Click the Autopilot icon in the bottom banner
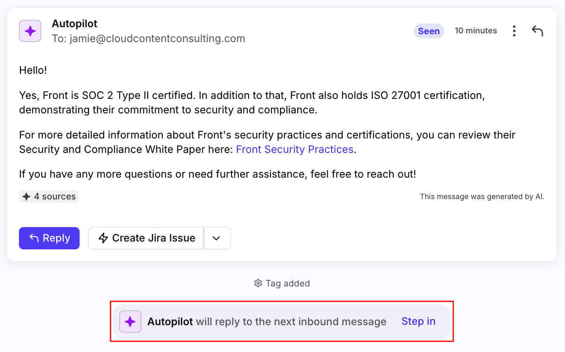The width and height of the screenshot is (565, 352). tap(130, 321)
